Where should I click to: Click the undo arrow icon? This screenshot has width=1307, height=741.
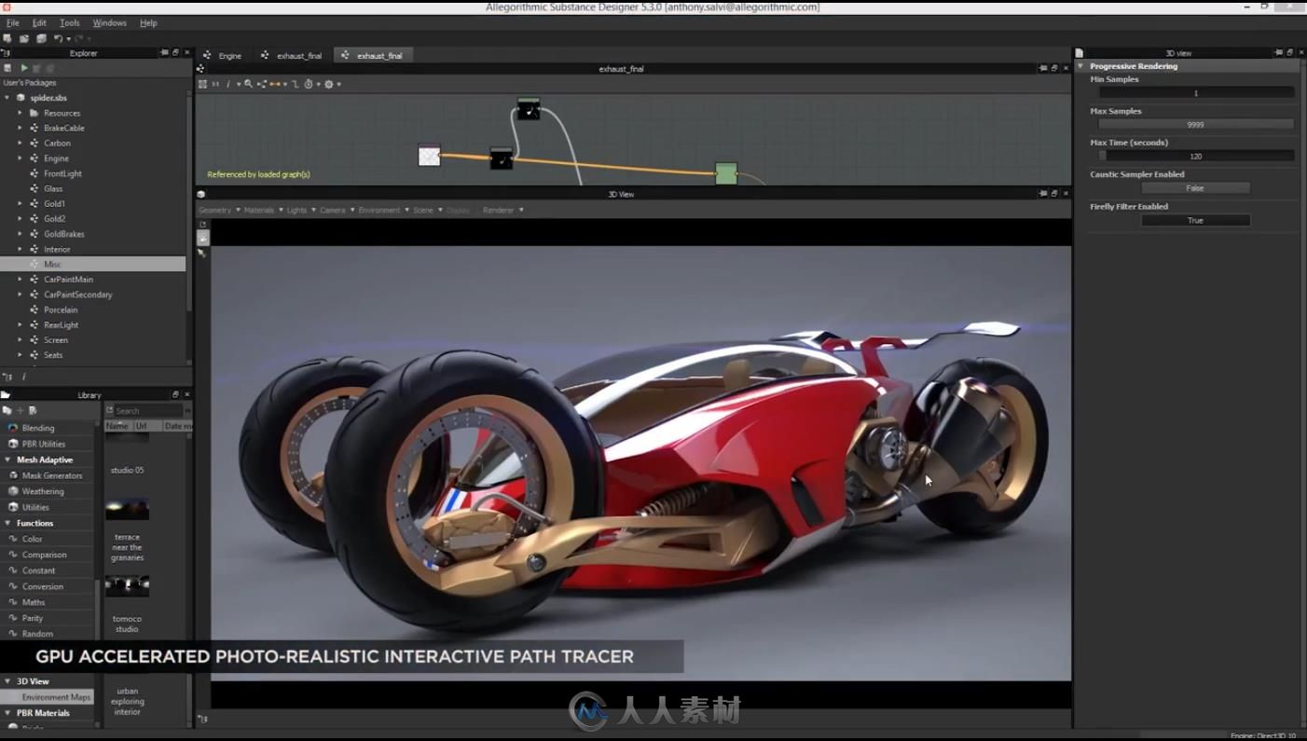(58, 38)
